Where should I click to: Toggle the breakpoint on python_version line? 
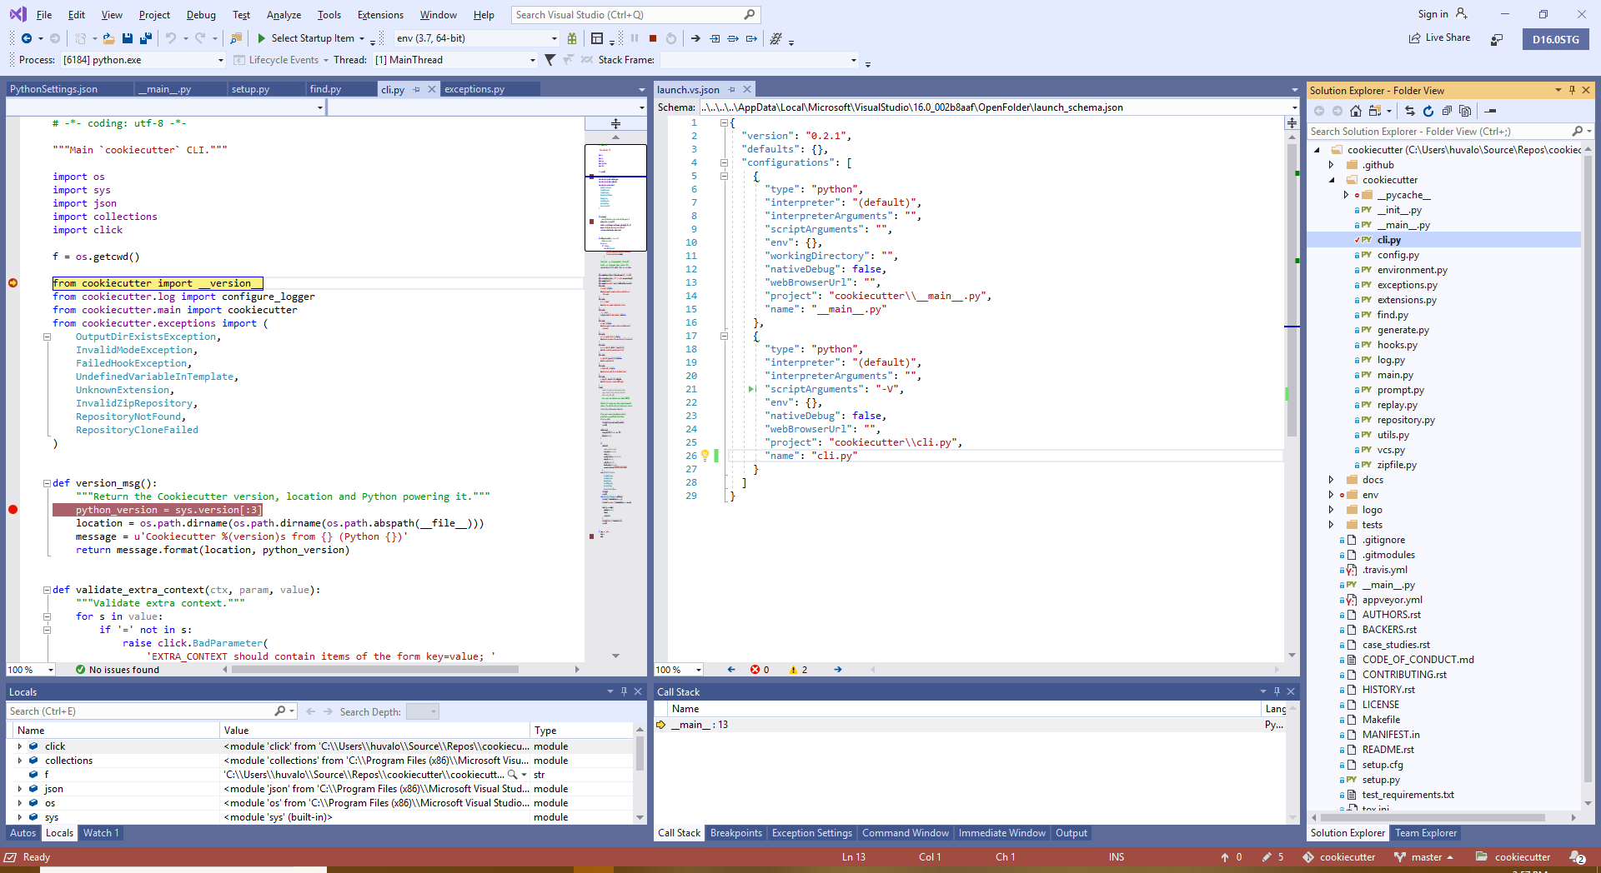pos(13,510)
